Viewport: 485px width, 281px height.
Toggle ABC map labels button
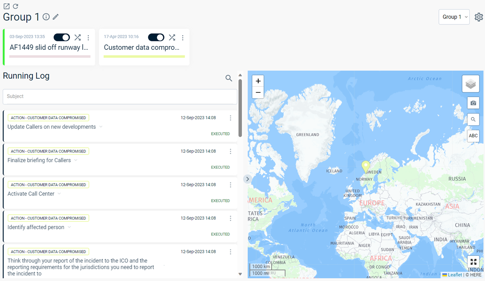[x=473, y=136]
